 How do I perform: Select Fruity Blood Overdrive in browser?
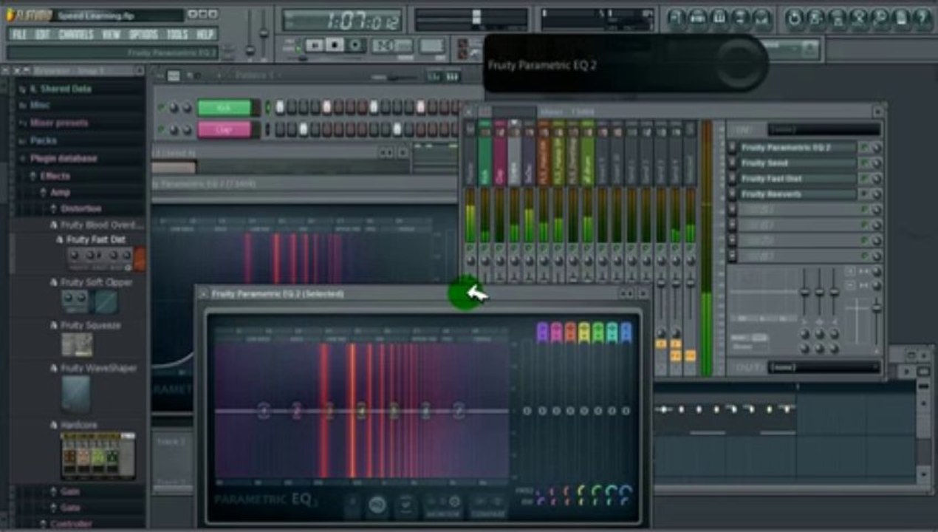pos(102,224)
